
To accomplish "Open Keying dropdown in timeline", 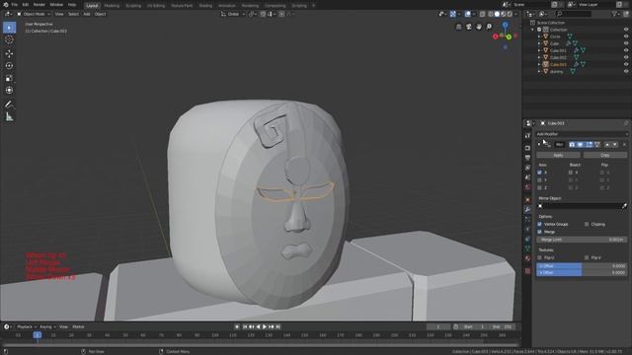I will click(x=47, y=326).
